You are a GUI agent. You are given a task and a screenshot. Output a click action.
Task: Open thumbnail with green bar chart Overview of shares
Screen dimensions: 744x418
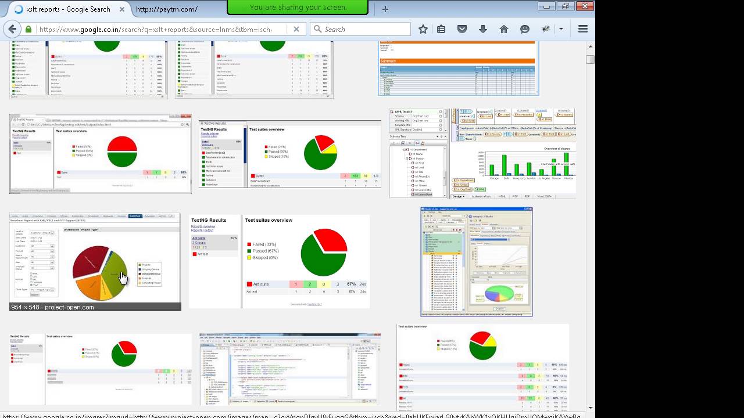tap(482, 153)
